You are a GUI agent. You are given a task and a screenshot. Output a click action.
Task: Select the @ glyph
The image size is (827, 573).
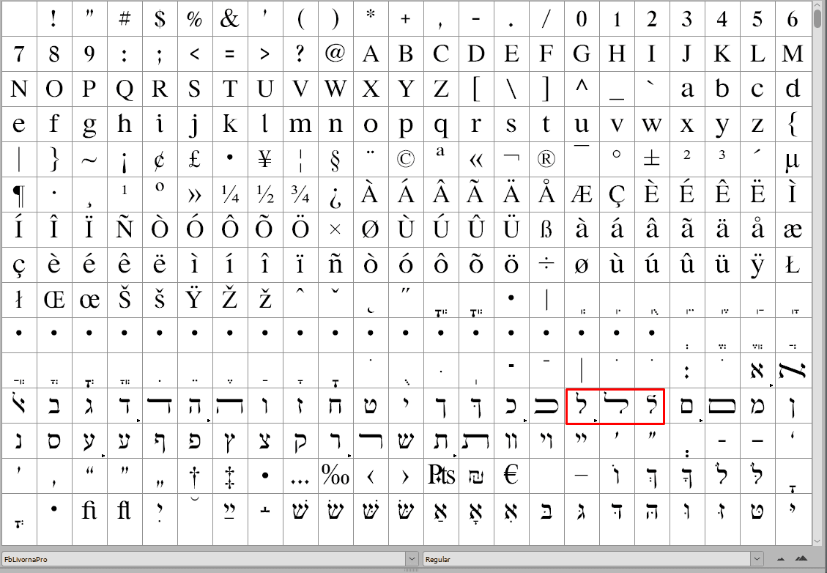point(335,53)
